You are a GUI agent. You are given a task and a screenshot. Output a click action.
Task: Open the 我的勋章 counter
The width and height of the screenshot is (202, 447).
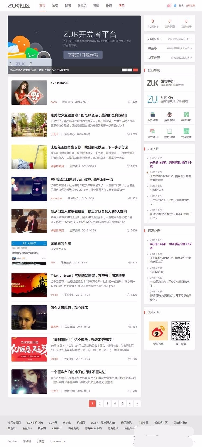click(169, 23)
